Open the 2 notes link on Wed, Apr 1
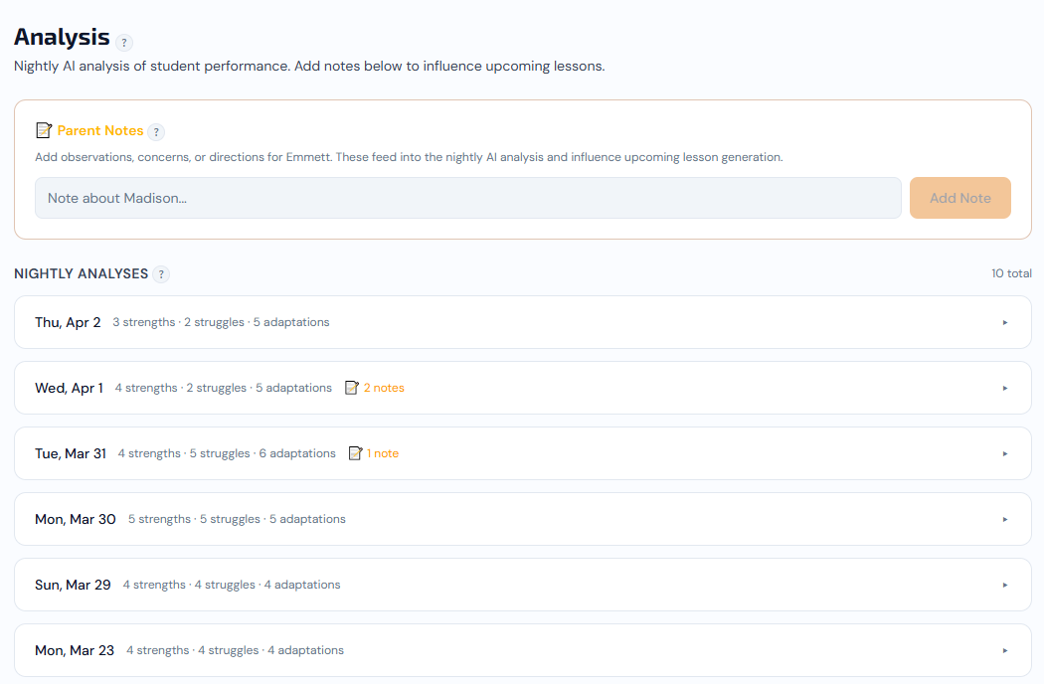Image resolution: width=1044 pixels, height=684 pixels. (383, 387)
